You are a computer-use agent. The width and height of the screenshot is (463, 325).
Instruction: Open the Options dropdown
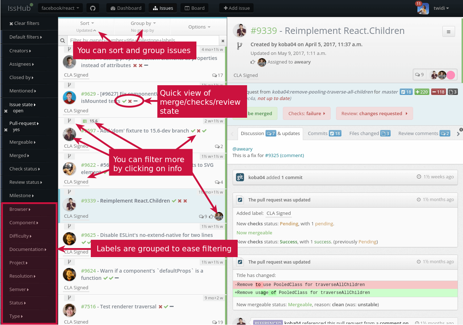pyautogui.click(x=199, y=27)
